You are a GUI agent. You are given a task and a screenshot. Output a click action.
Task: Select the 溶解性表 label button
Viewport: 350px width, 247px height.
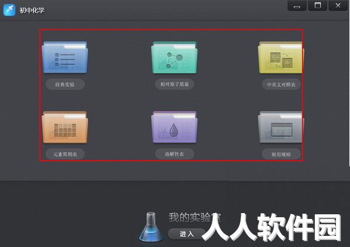175,154
